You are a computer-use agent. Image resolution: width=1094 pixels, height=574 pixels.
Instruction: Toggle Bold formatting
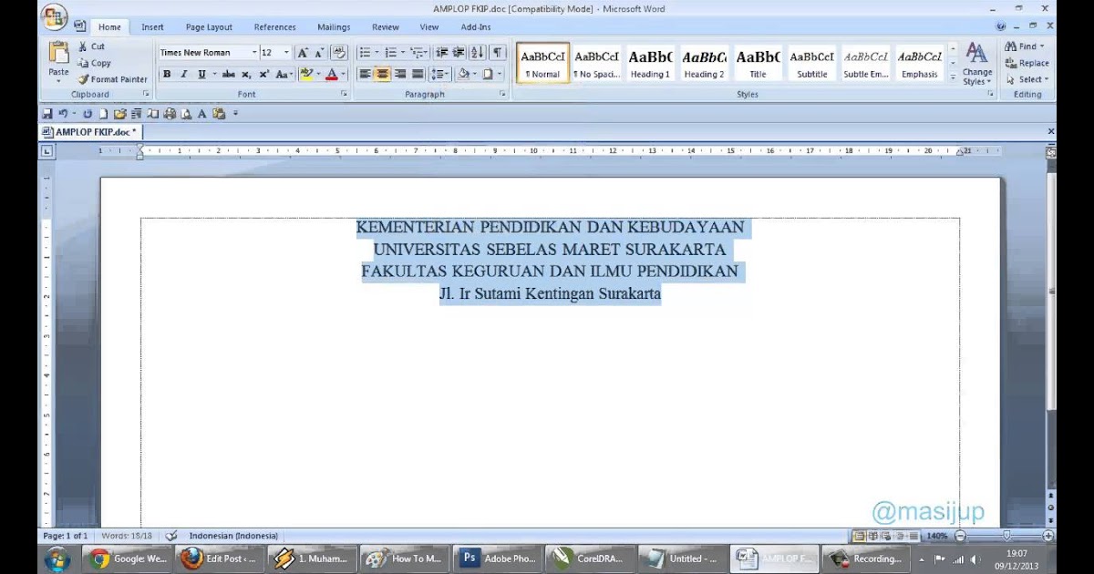tap(167, 75)
